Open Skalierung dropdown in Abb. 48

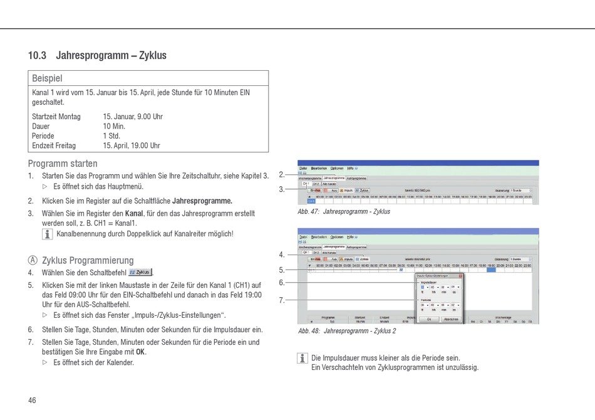pos(520,259)
